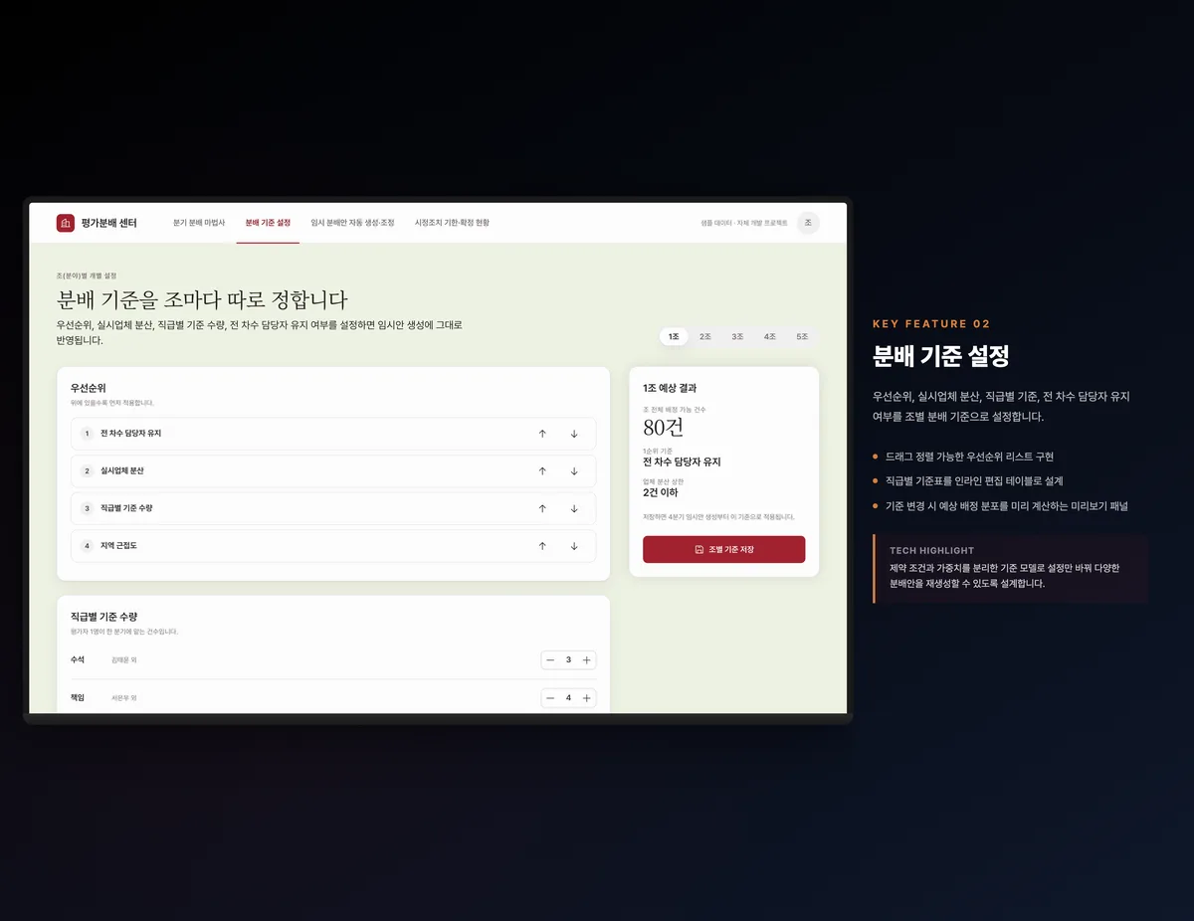Click the 1조 예상 결과 heading
1194x921 pixels.
[x=670, y=388]
